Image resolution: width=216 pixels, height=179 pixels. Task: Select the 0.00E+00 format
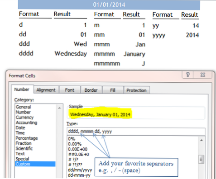[x=77, y=149]
